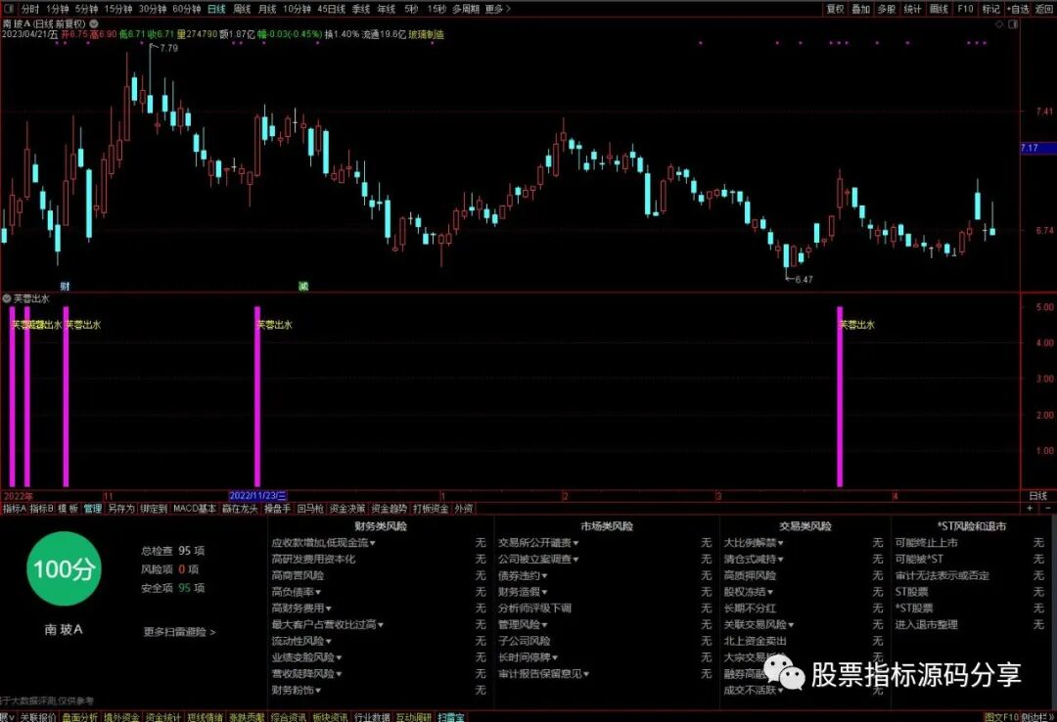This screenshot has height=722, width=1057.
Task: Switch chart to 分时 view
Action: (x=29, y=9)
